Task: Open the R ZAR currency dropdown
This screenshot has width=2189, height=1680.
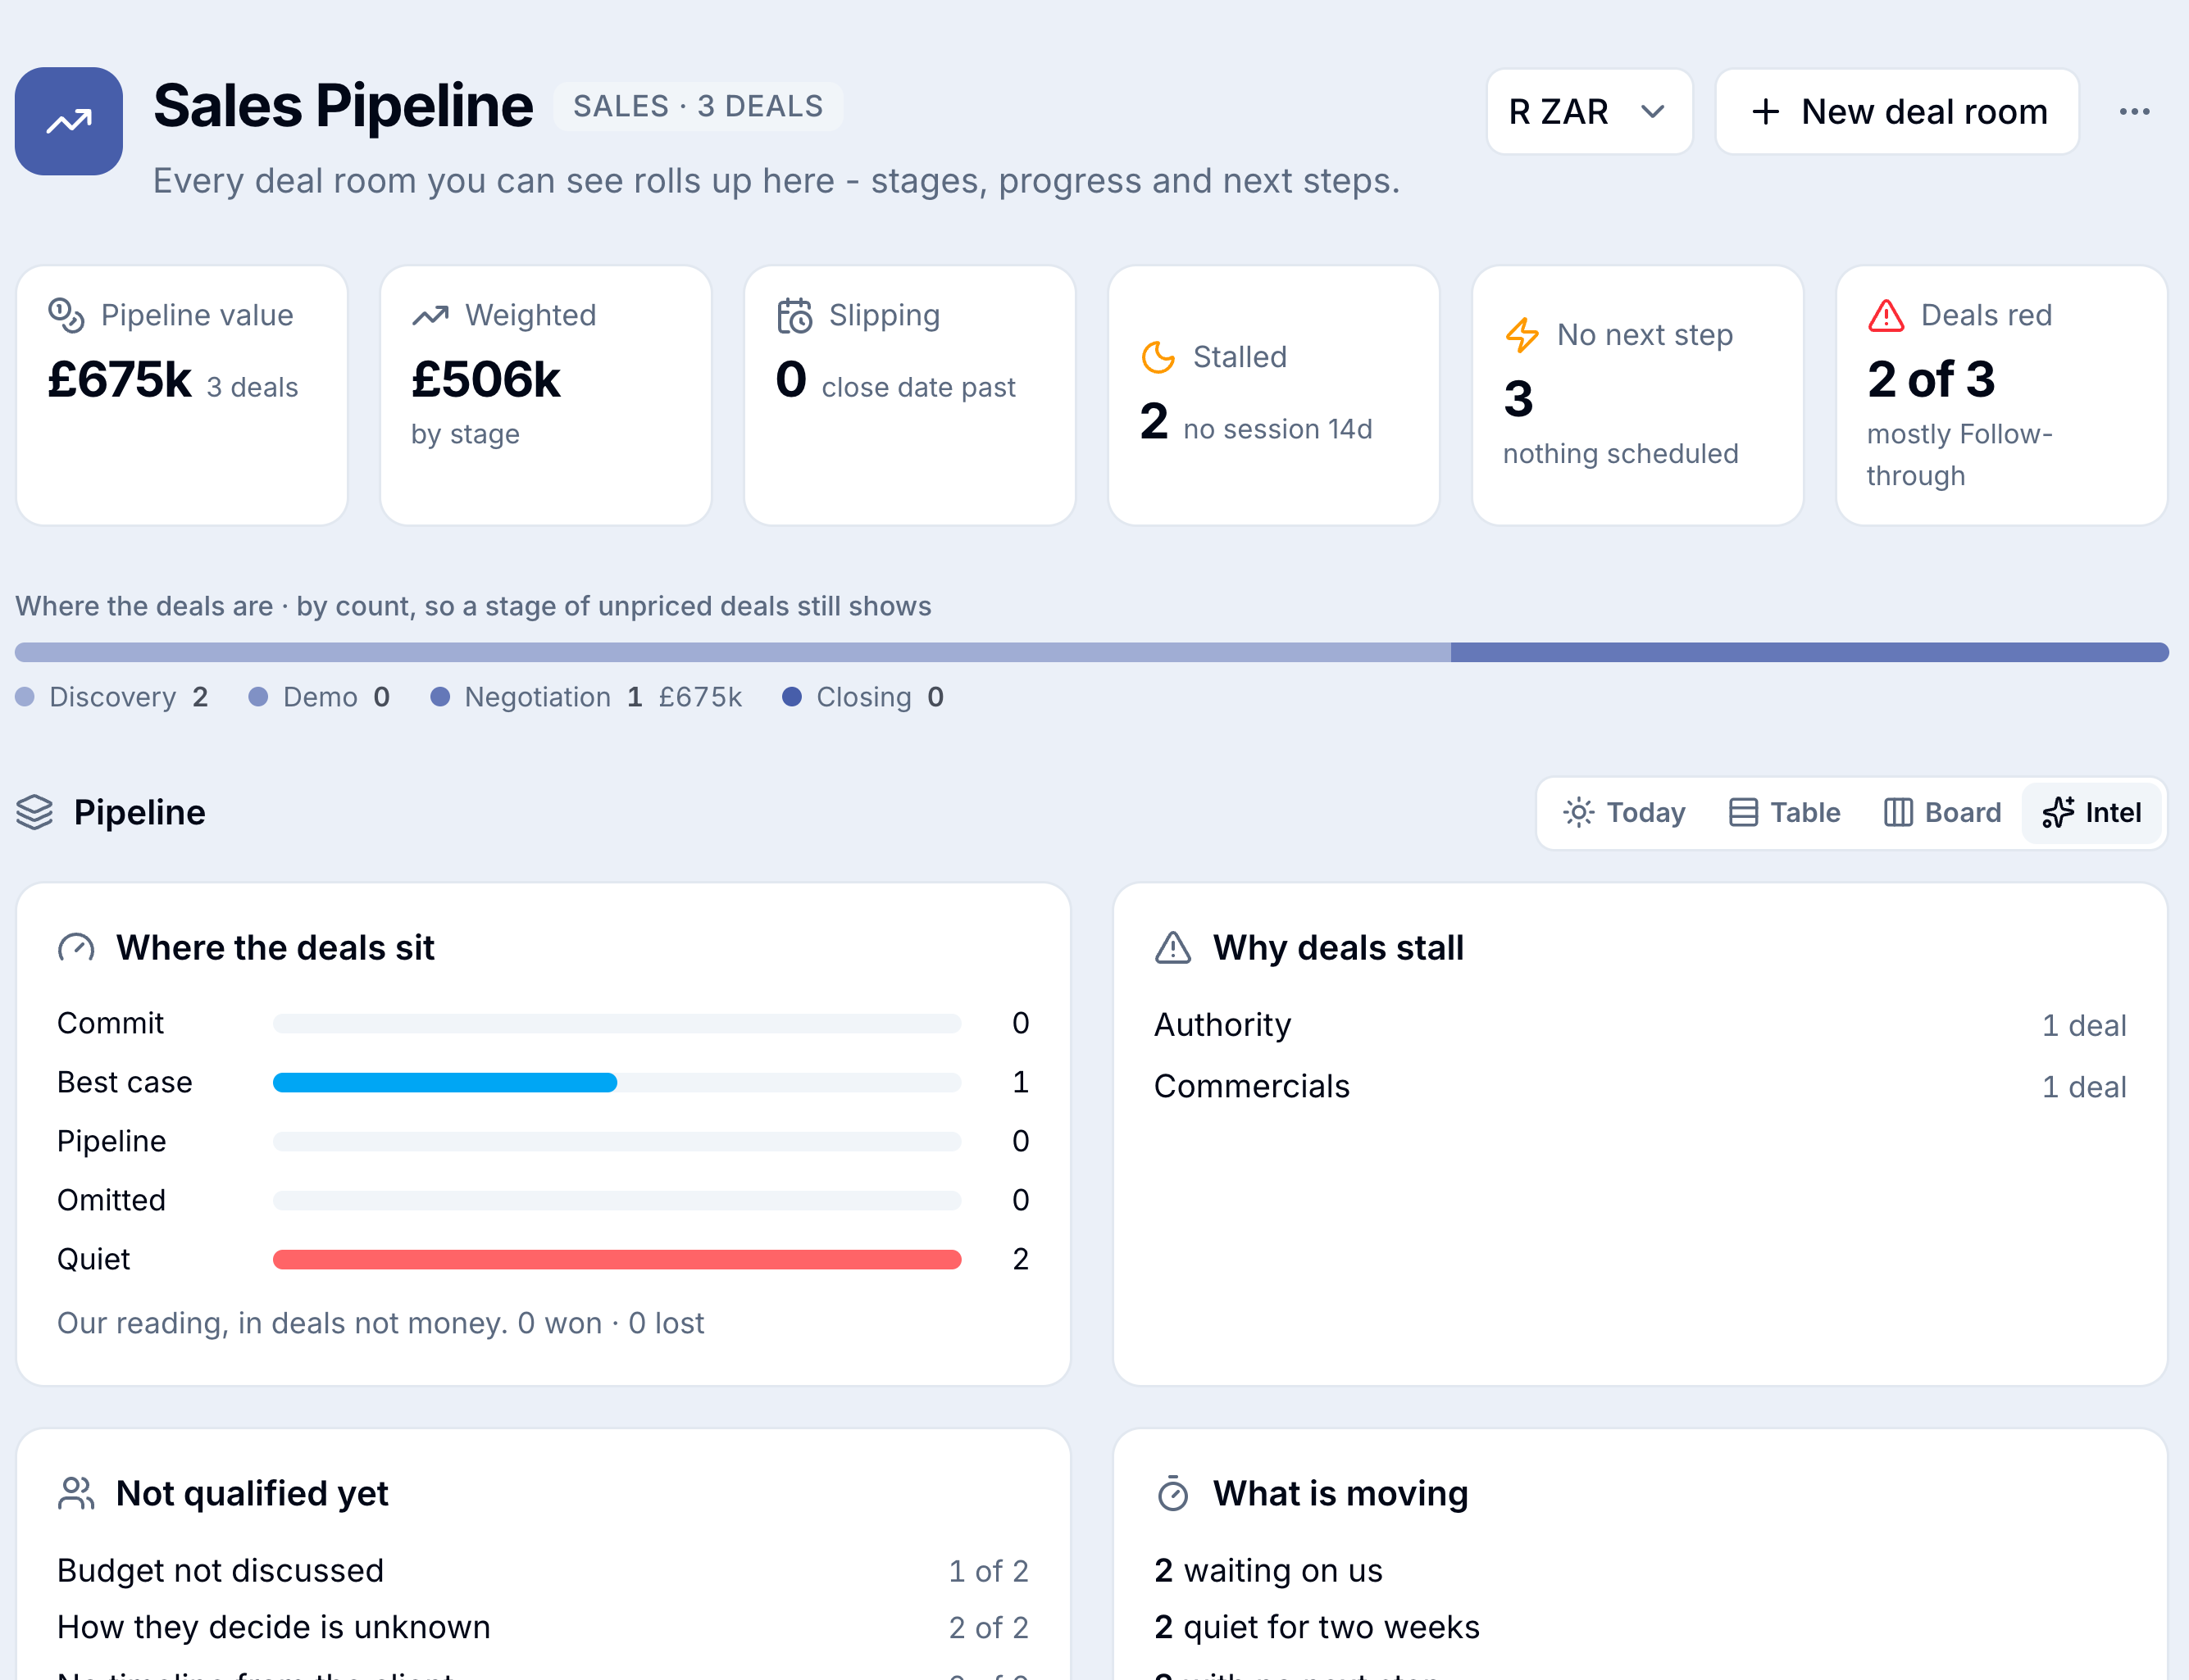Action: click(x=1589, y=111)
